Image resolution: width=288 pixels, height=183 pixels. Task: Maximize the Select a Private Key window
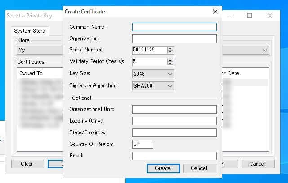pos(249,16)
